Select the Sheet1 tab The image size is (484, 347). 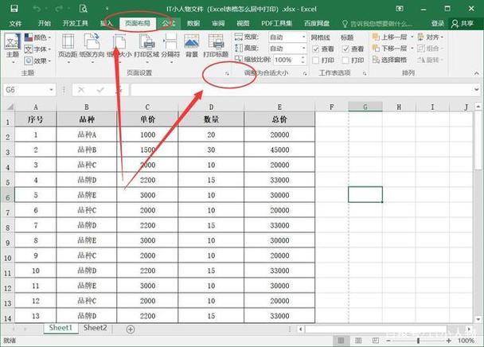click(x=60, y=328)
